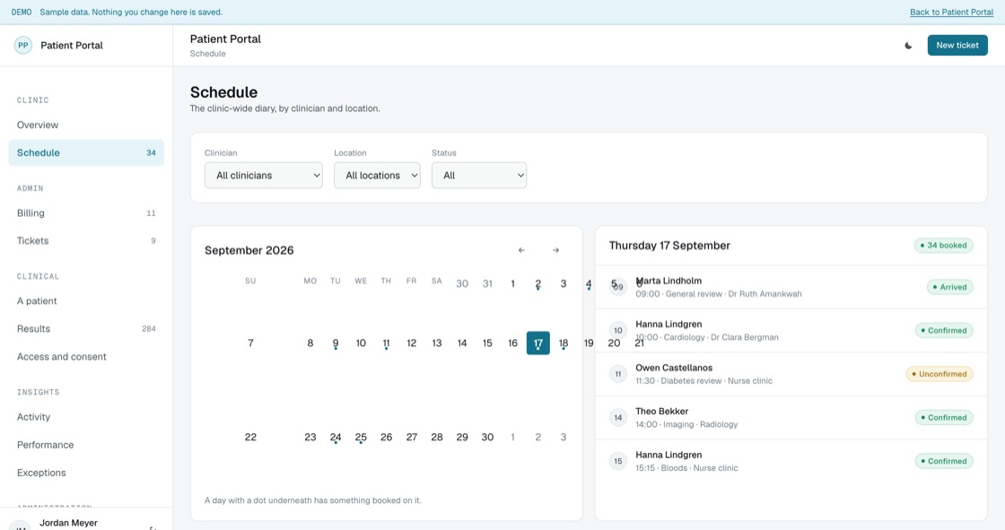Click the 10 time badge beside Hanna Lindgren Cardiology
1005x530 pixels.
(618, 331)
